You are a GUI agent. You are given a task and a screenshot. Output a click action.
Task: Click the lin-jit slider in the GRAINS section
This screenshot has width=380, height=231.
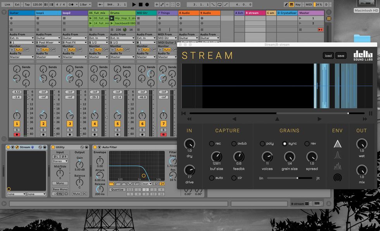pyautogui.click(x=289, y=178)
